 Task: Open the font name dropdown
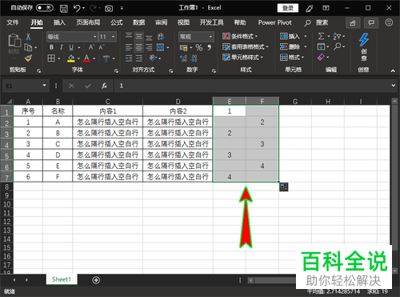(x=94, y=37)
